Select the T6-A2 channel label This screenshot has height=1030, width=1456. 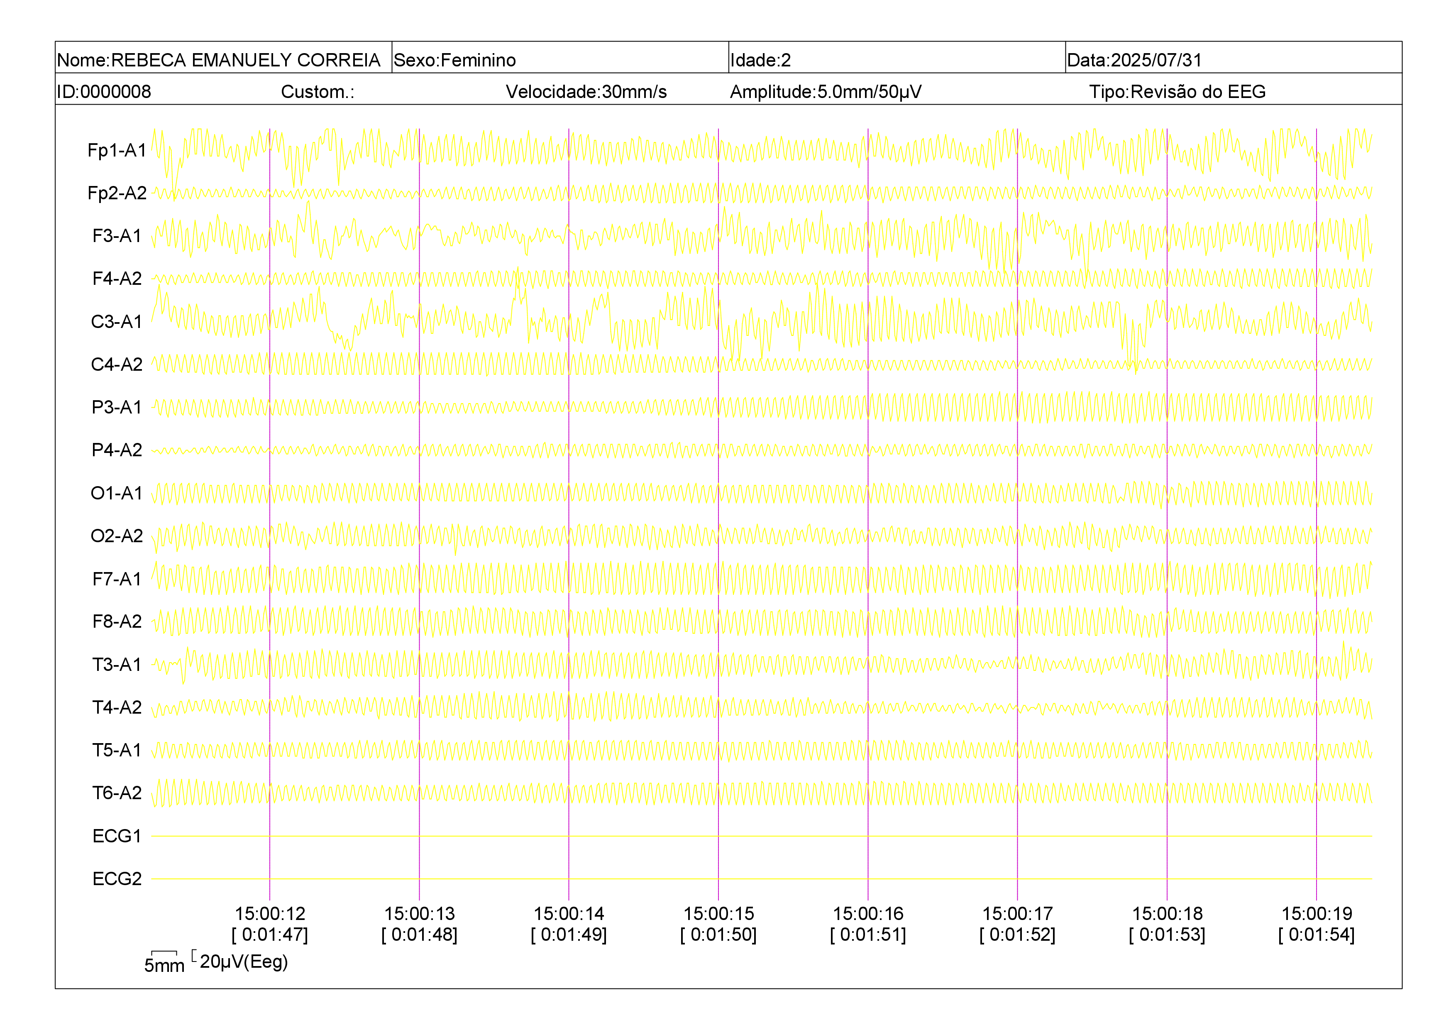click(x=117, y=793)
